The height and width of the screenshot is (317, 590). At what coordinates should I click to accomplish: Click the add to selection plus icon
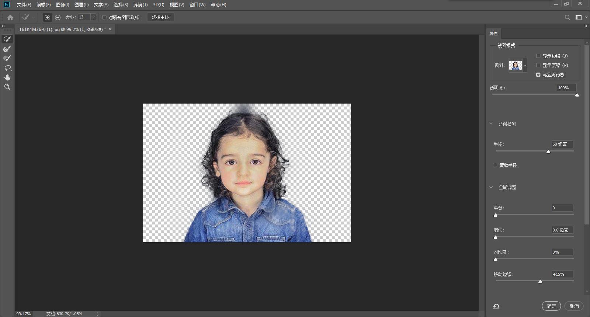47,17
